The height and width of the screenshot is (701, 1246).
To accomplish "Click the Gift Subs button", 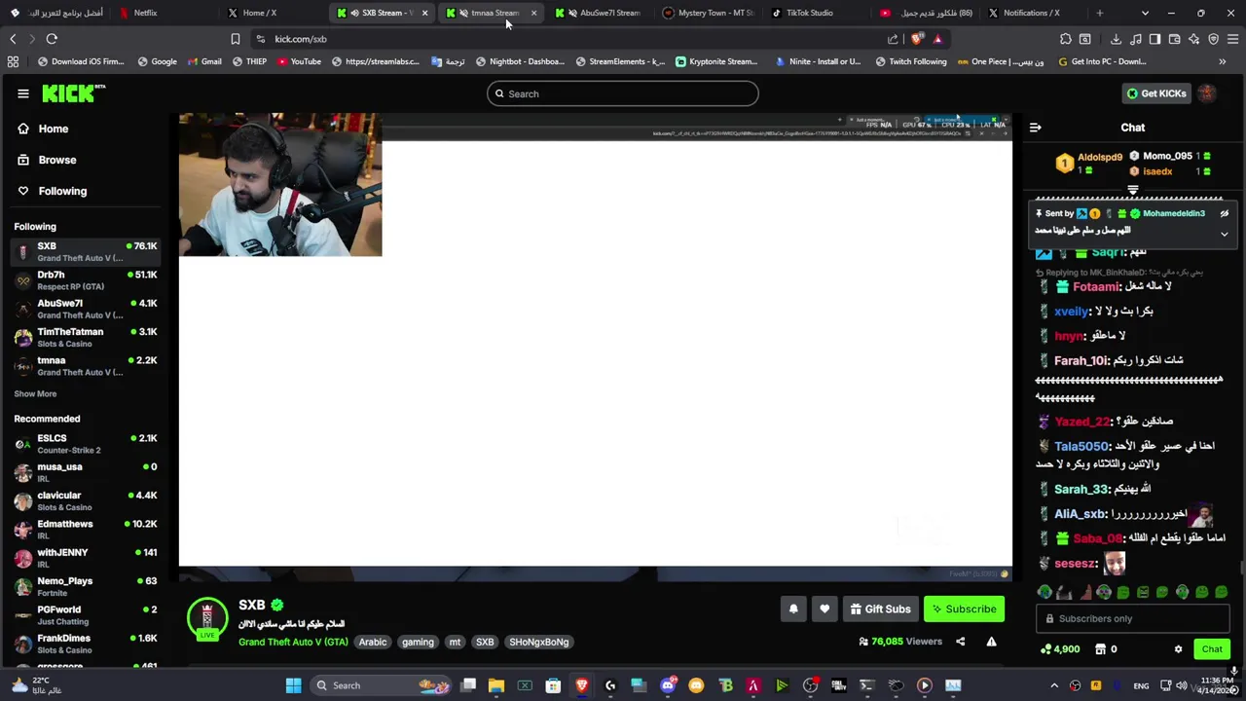I will [x=880, y=609].
